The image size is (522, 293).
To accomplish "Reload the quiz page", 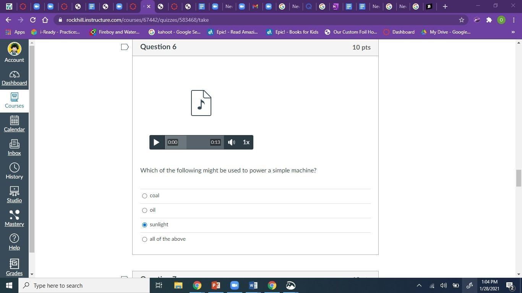I will click(33, 20).
